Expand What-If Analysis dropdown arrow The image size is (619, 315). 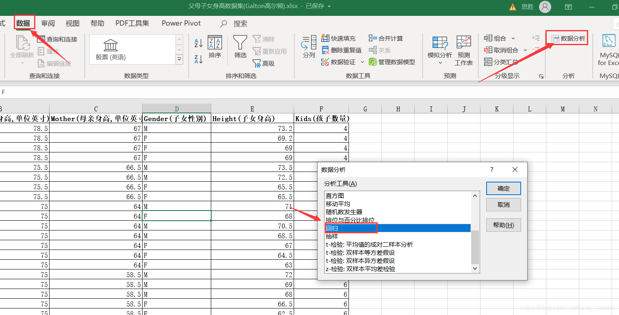point(440,63)
